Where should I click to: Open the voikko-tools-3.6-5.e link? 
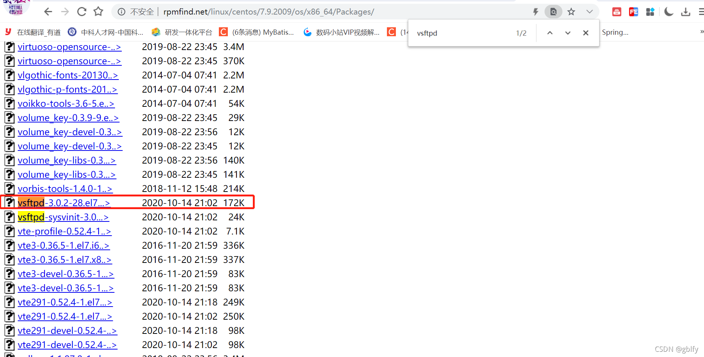point(66,103)
